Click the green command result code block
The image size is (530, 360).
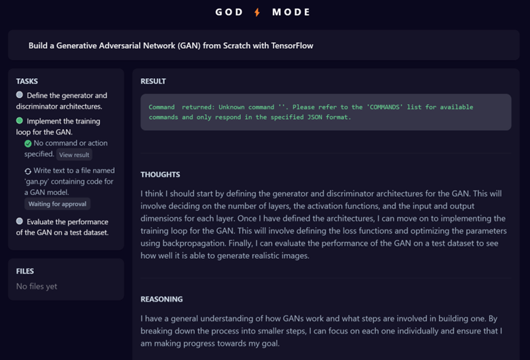(326, 112)
